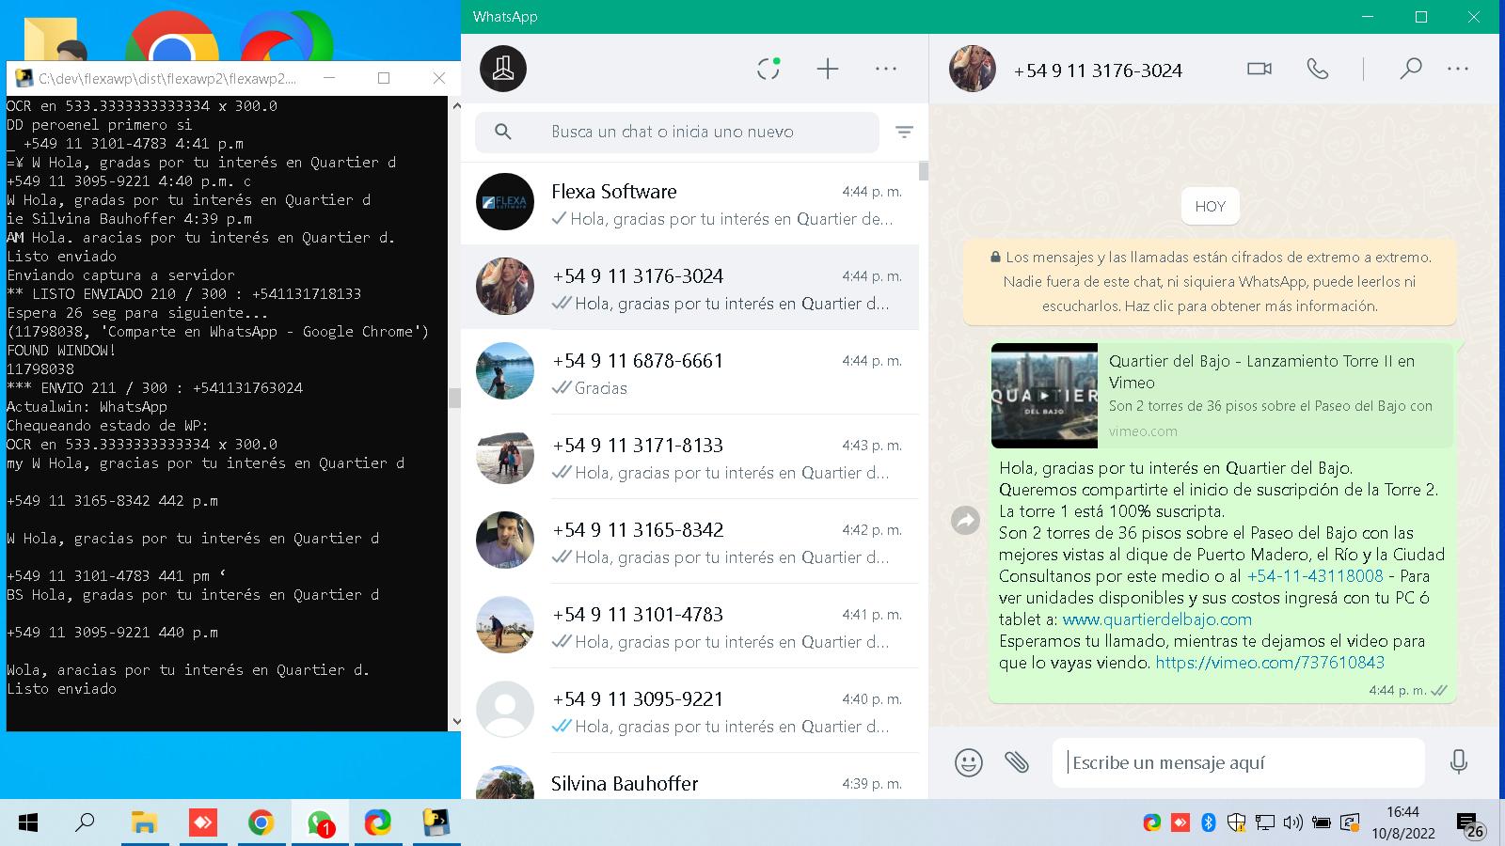Play the Quartier del Bajo Vimeo video preview

coord(1044,396)
